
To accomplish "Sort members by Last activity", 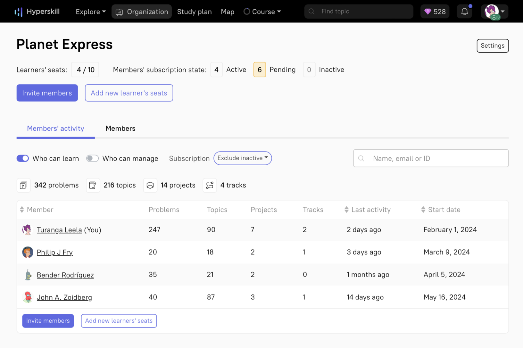I will point(368,210).
